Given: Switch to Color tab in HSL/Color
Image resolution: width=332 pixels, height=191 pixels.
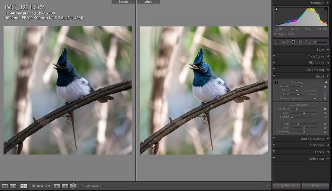Looking at the screenshot, I should pyautogui.click(x=320, y=63).
